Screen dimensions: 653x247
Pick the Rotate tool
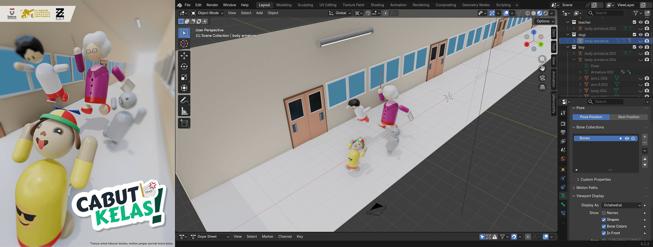click(184, 67)
